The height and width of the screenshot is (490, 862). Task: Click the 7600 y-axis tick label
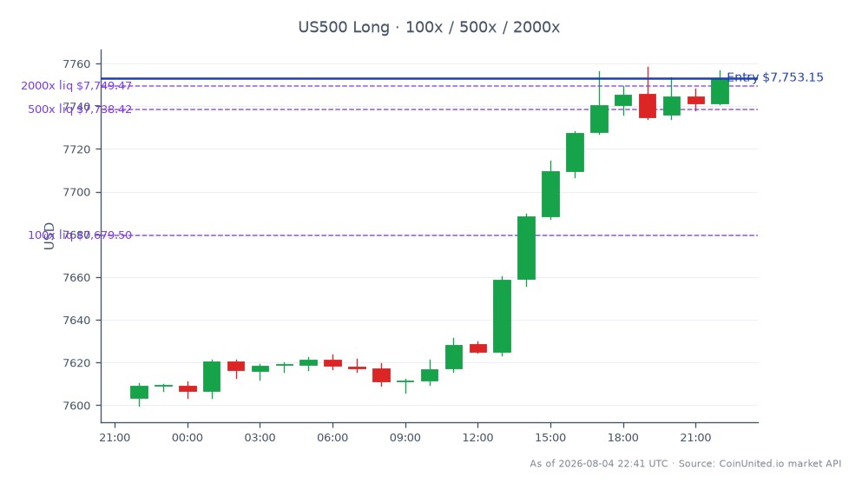[76, 406]
